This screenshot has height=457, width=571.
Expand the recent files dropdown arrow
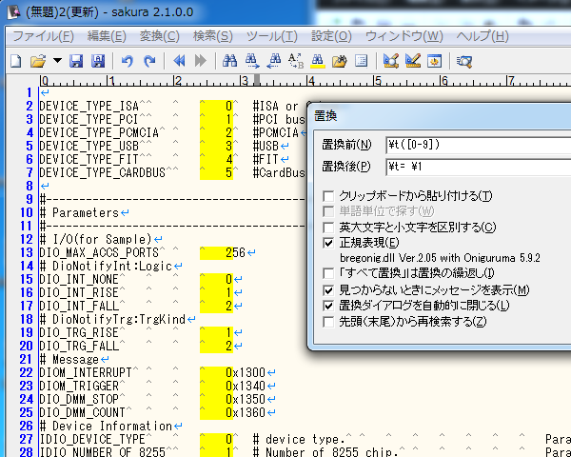pyautogui.click(x=57, y=60)
